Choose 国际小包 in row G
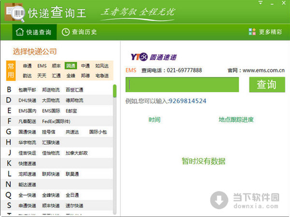The image size is (290, 217). tap(98, 132)
